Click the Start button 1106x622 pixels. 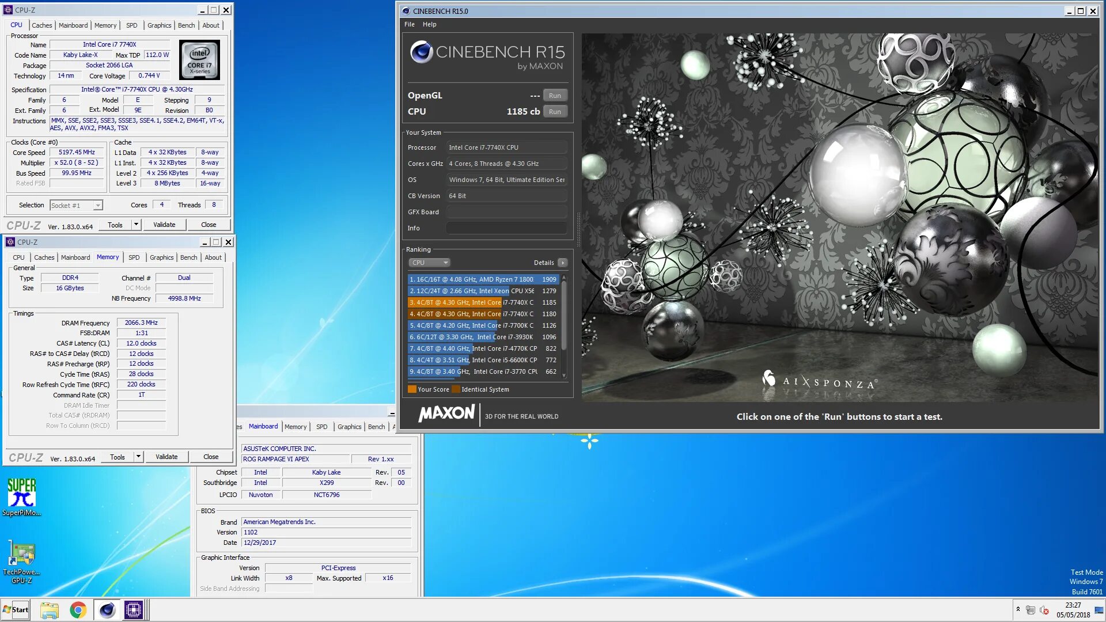point(16,609)
